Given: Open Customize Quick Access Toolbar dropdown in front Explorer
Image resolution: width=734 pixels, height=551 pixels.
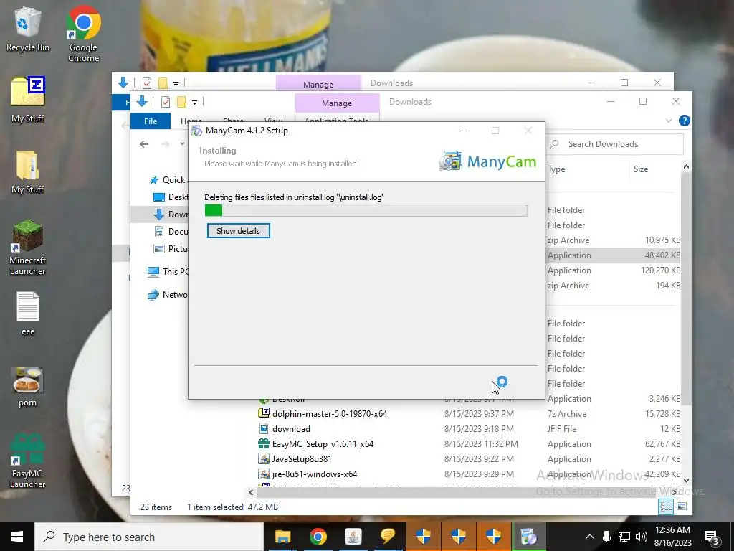Looking at the screenshot, I should 194,102.
